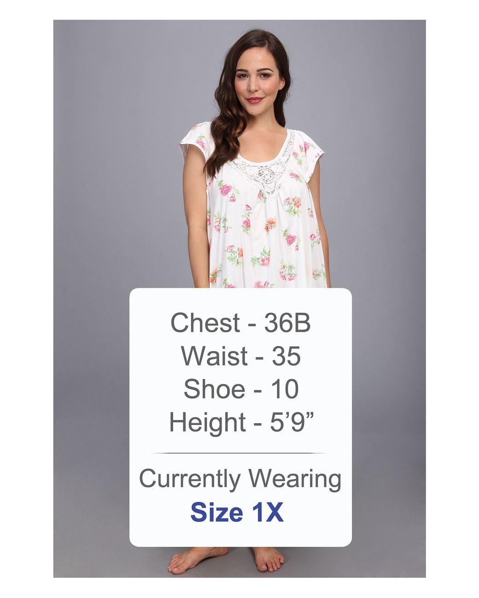Click the product photo of the floral nightgown
The image size is (479, 598).
click(x=239, y=299)
